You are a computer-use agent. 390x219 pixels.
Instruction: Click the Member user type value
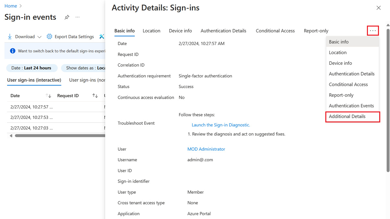pos(196,192)
